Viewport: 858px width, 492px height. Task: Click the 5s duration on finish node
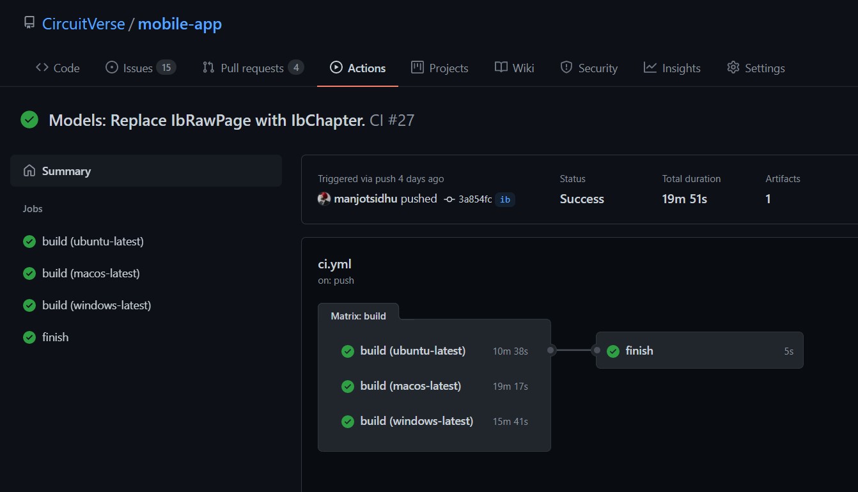coord(789,351)
